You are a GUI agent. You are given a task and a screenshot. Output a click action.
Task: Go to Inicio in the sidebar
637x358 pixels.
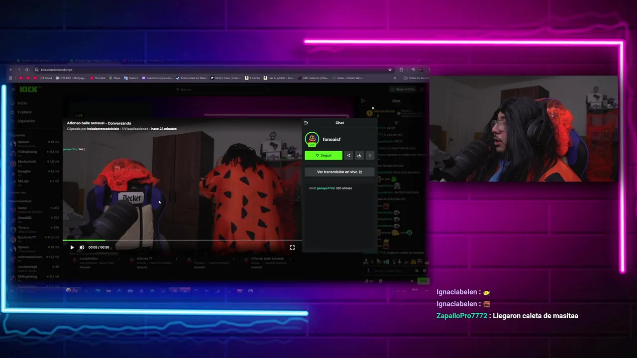pyautogui.click(x=22, y=103)
